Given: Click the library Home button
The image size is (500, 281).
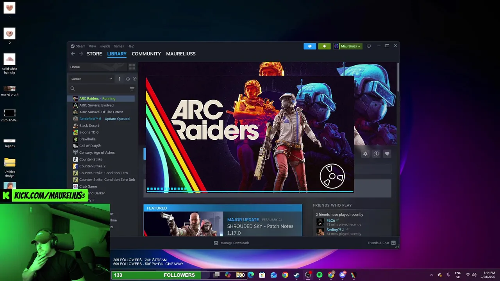Looking at the screenshot, I should (x=97, y=67).
